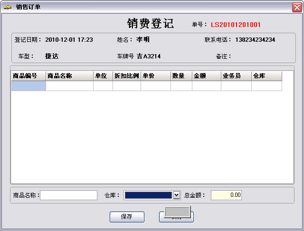Click the first-row cell under 数量
The width and height of the screenshot is (304, 231).
181,86
